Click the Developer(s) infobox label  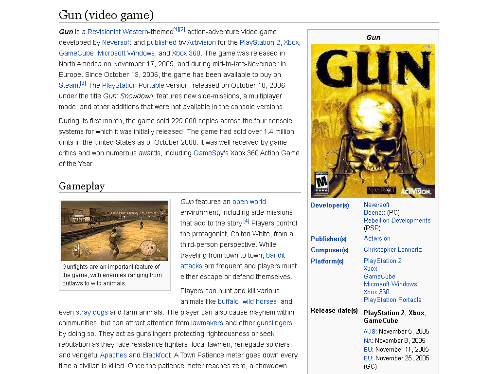330,205
